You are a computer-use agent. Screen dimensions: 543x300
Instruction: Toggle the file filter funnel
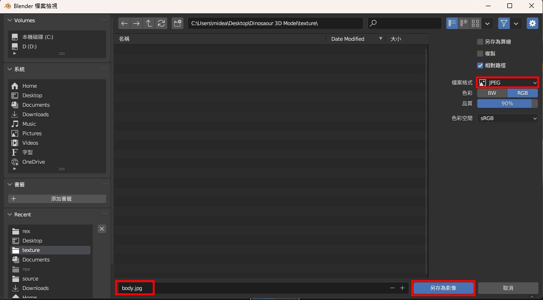pos(504,23)
